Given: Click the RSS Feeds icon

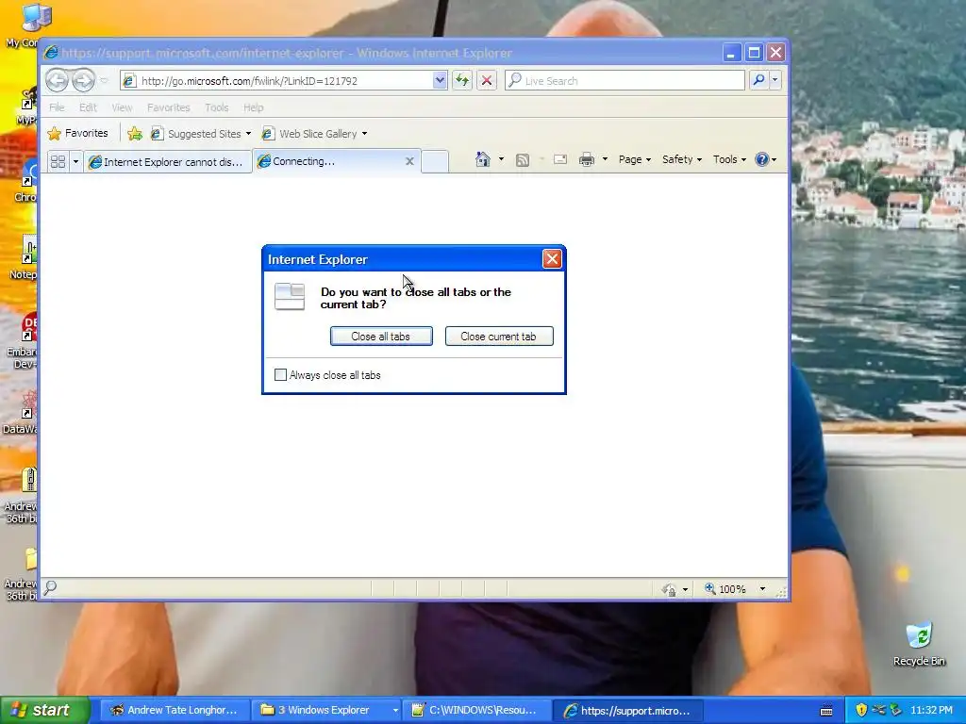Looking at the screenshot, I should (523, 160).
